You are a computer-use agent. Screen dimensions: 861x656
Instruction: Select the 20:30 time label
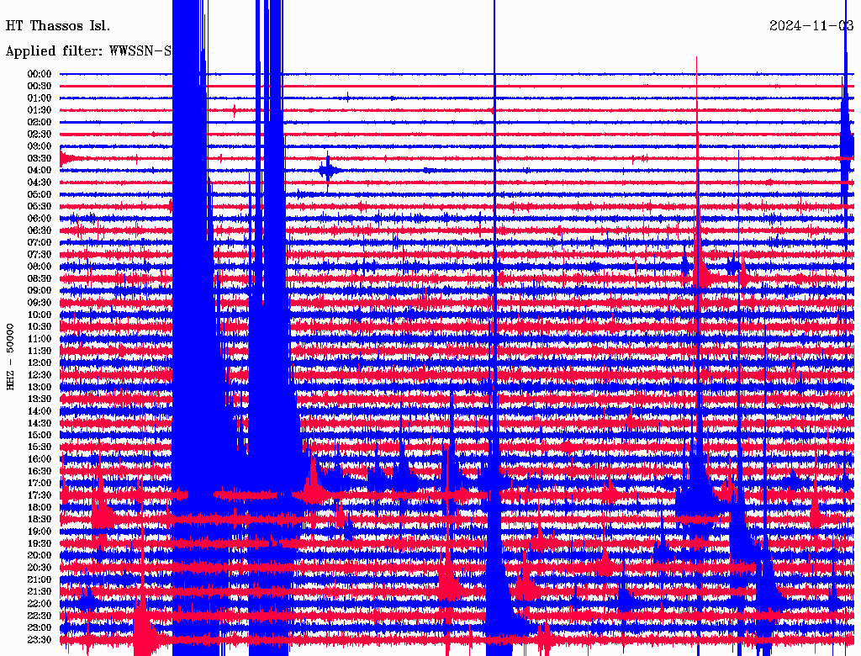coord(40,568)
